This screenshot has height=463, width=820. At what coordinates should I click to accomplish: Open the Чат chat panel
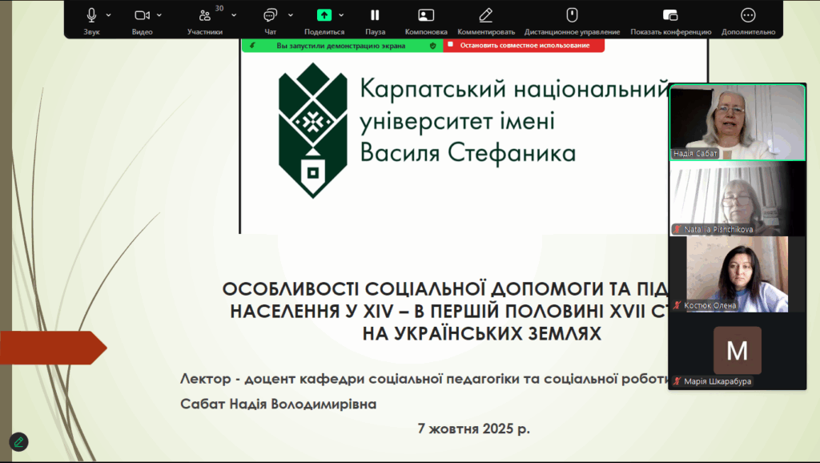[270, 15]
